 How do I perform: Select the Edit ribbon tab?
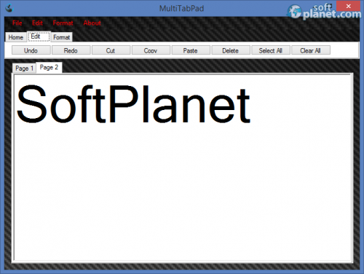tap(39, 36)
